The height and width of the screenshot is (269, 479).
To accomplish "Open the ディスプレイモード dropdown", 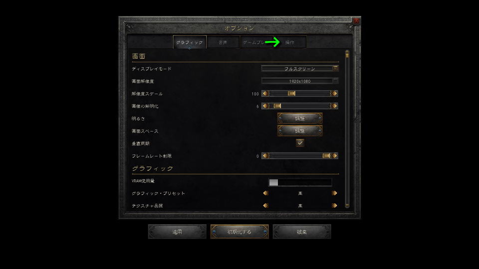I will [300, 69].
